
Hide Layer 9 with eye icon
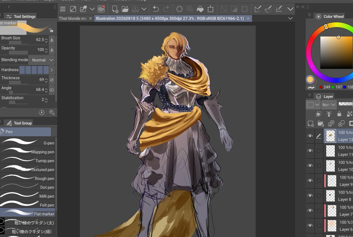point(310,181)
